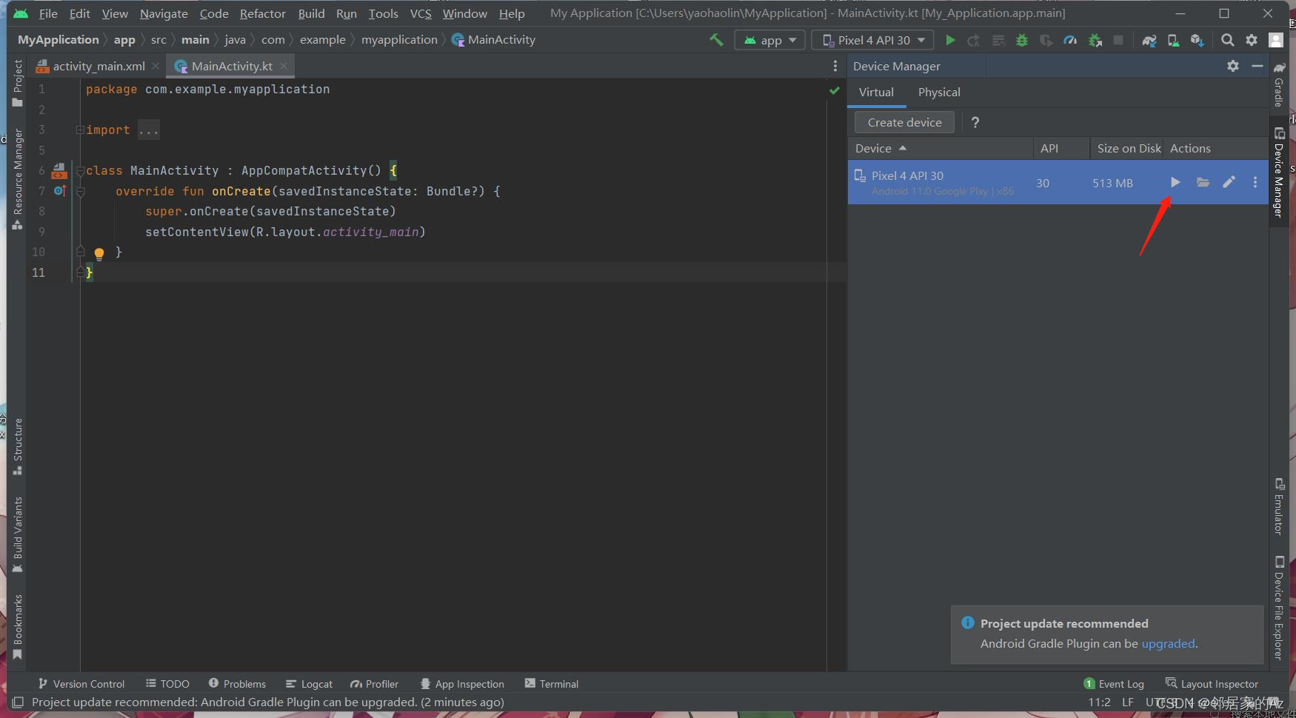The image size is (1296, 718).
Task: Close the MainActivity.kt tab
Action: [284, 66]
